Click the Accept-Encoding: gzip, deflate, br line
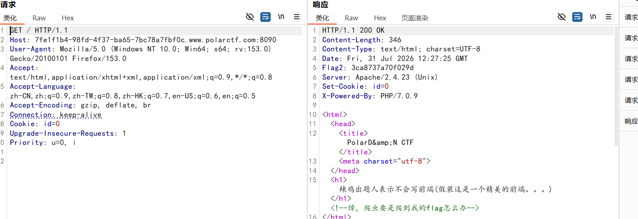 [80, 105]
